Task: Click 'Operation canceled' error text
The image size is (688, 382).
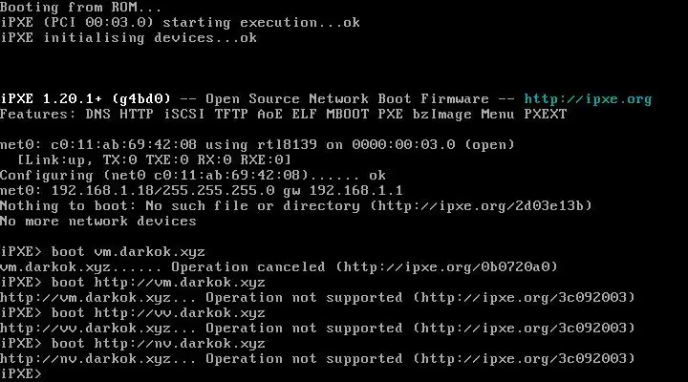Action: point(248,266)
